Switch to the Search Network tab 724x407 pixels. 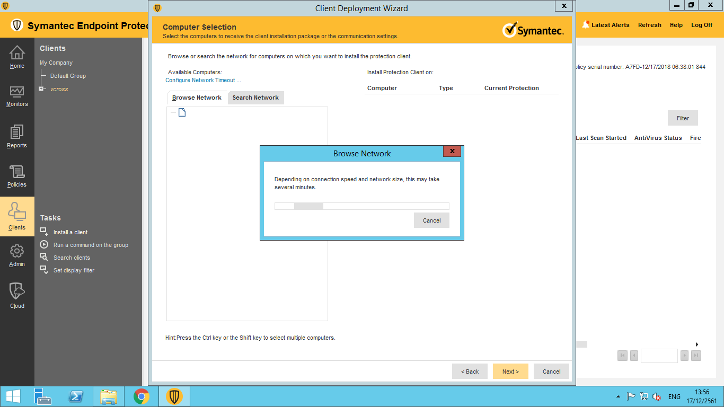pyautogui.click(x=255, y=98)
